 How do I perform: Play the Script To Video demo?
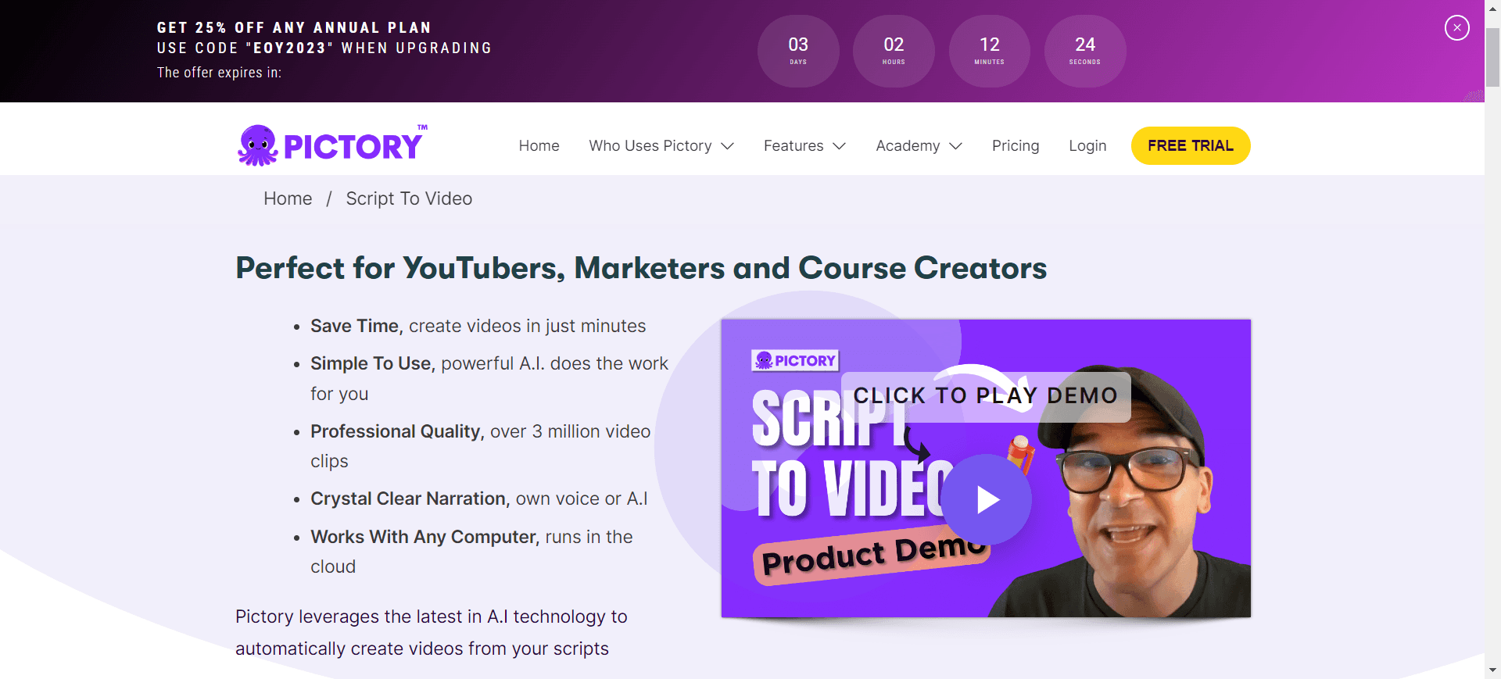click(986, 499)
